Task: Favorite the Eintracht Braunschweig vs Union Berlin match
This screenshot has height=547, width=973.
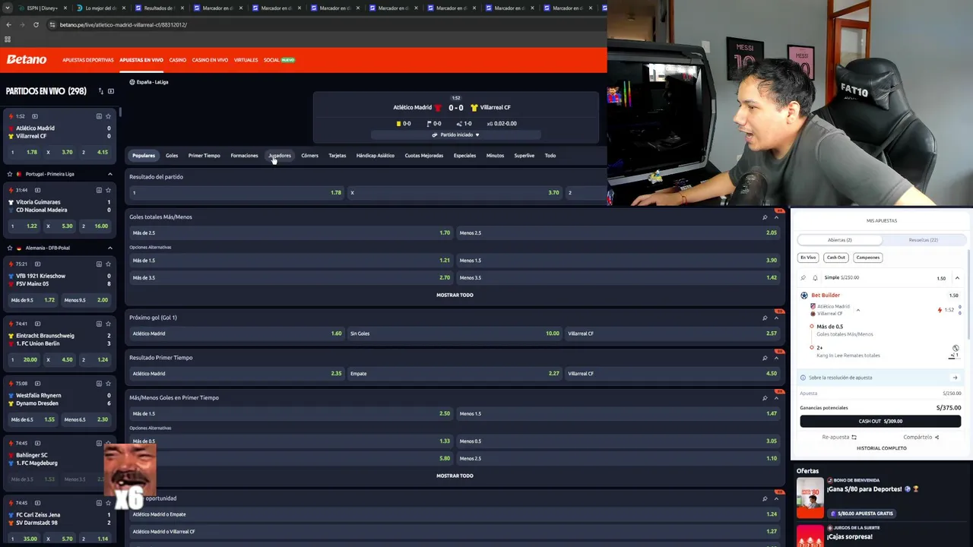Action: pos(108,324)
